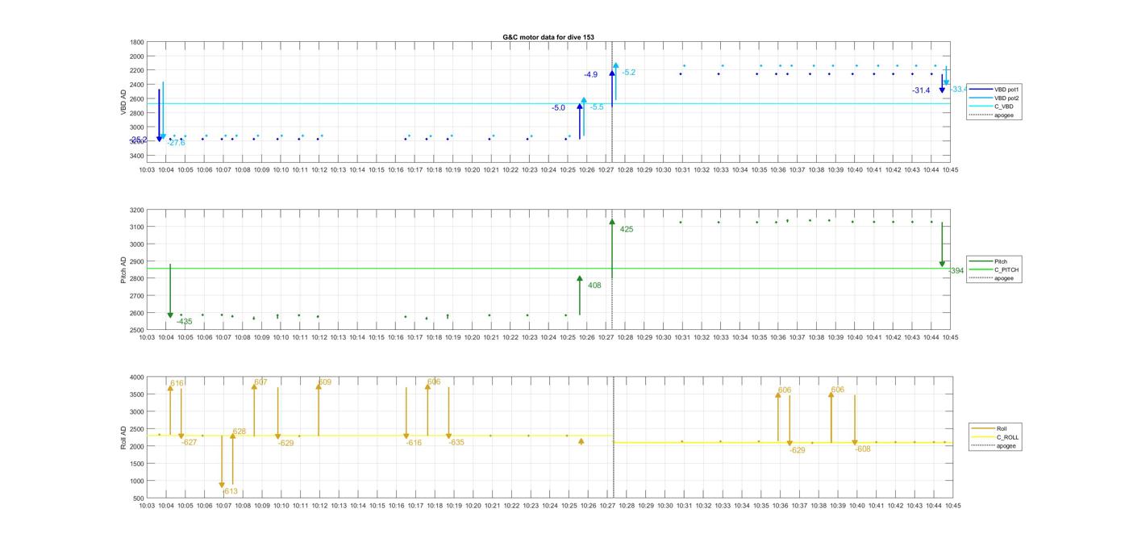The image size is (1129, 559).
Task: Click the "-5.0" value label in VBD plot
Action: (x=558, y=107)
